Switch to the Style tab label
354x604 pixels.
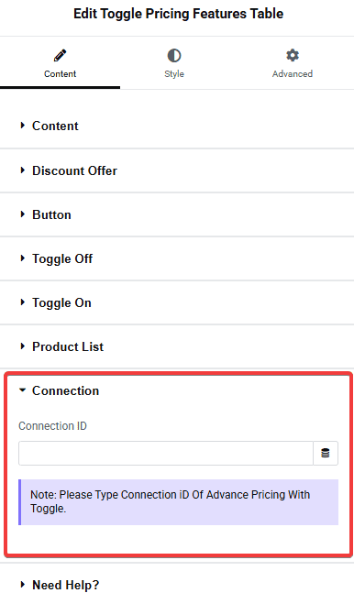coord(174,73)
